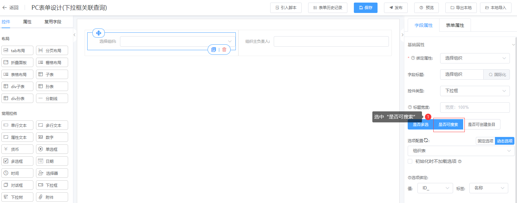Open 表单历史记录
This screenshot has width=517, height=203.
click(x=328, y=7)
